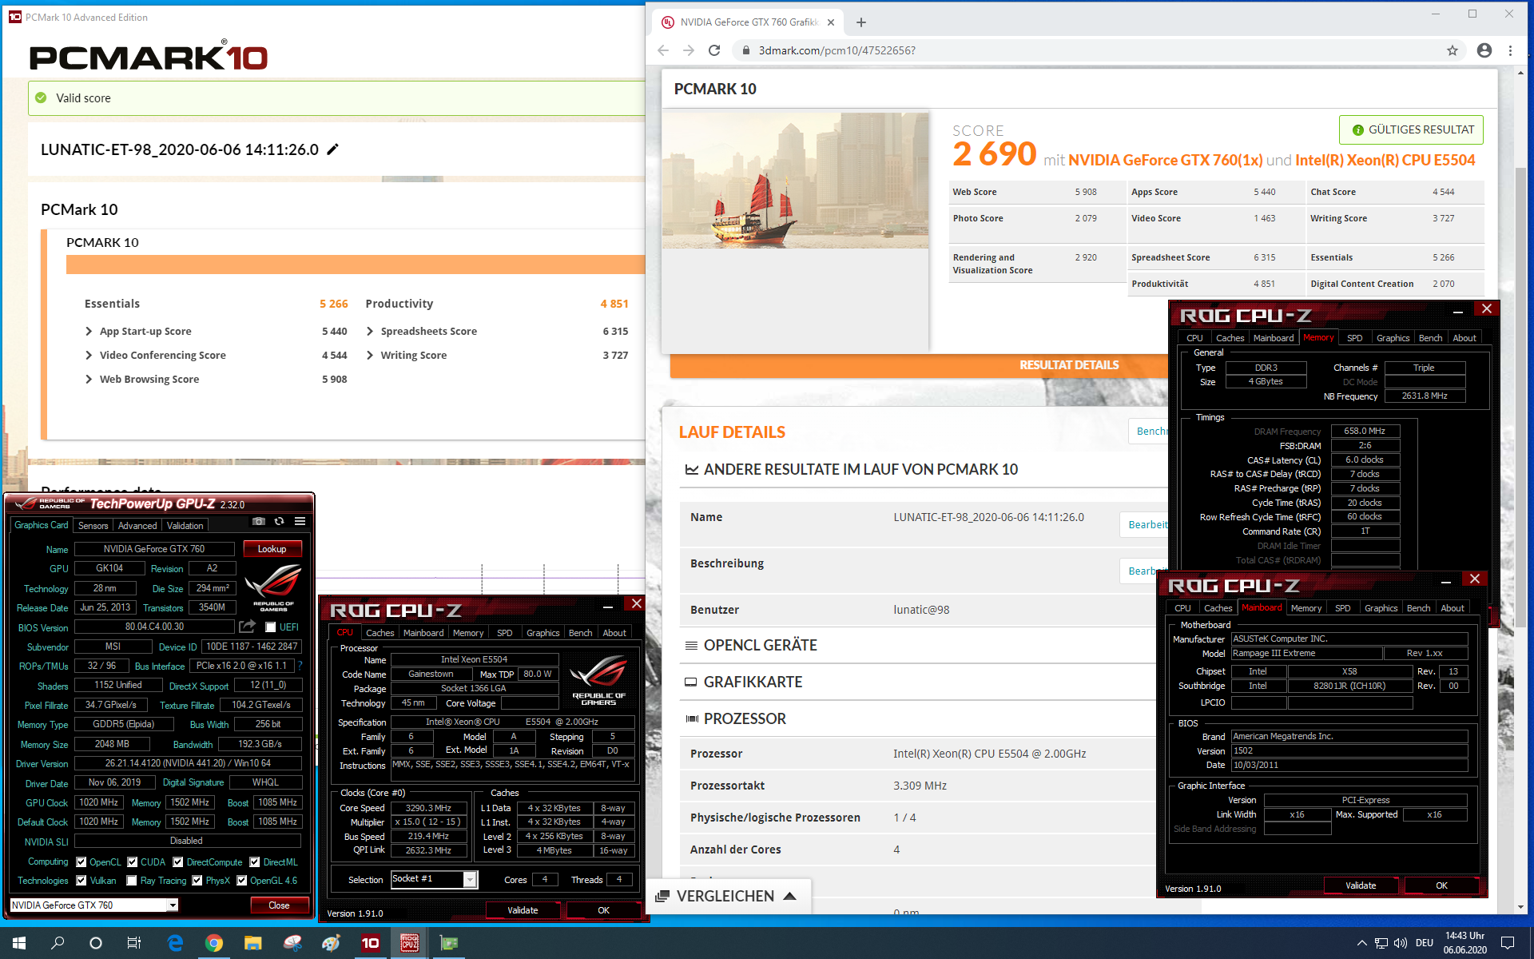
Task: Click OK in the Mainboard CPU-Z window
Action: pyautogui.click(x=1441, y=885)
